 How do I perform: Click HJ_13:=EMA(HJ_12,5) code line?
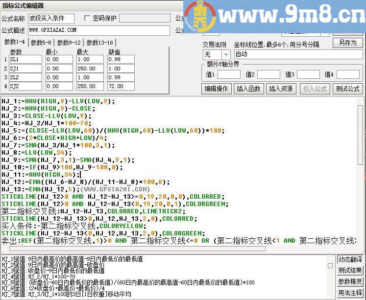coord(76,189)
